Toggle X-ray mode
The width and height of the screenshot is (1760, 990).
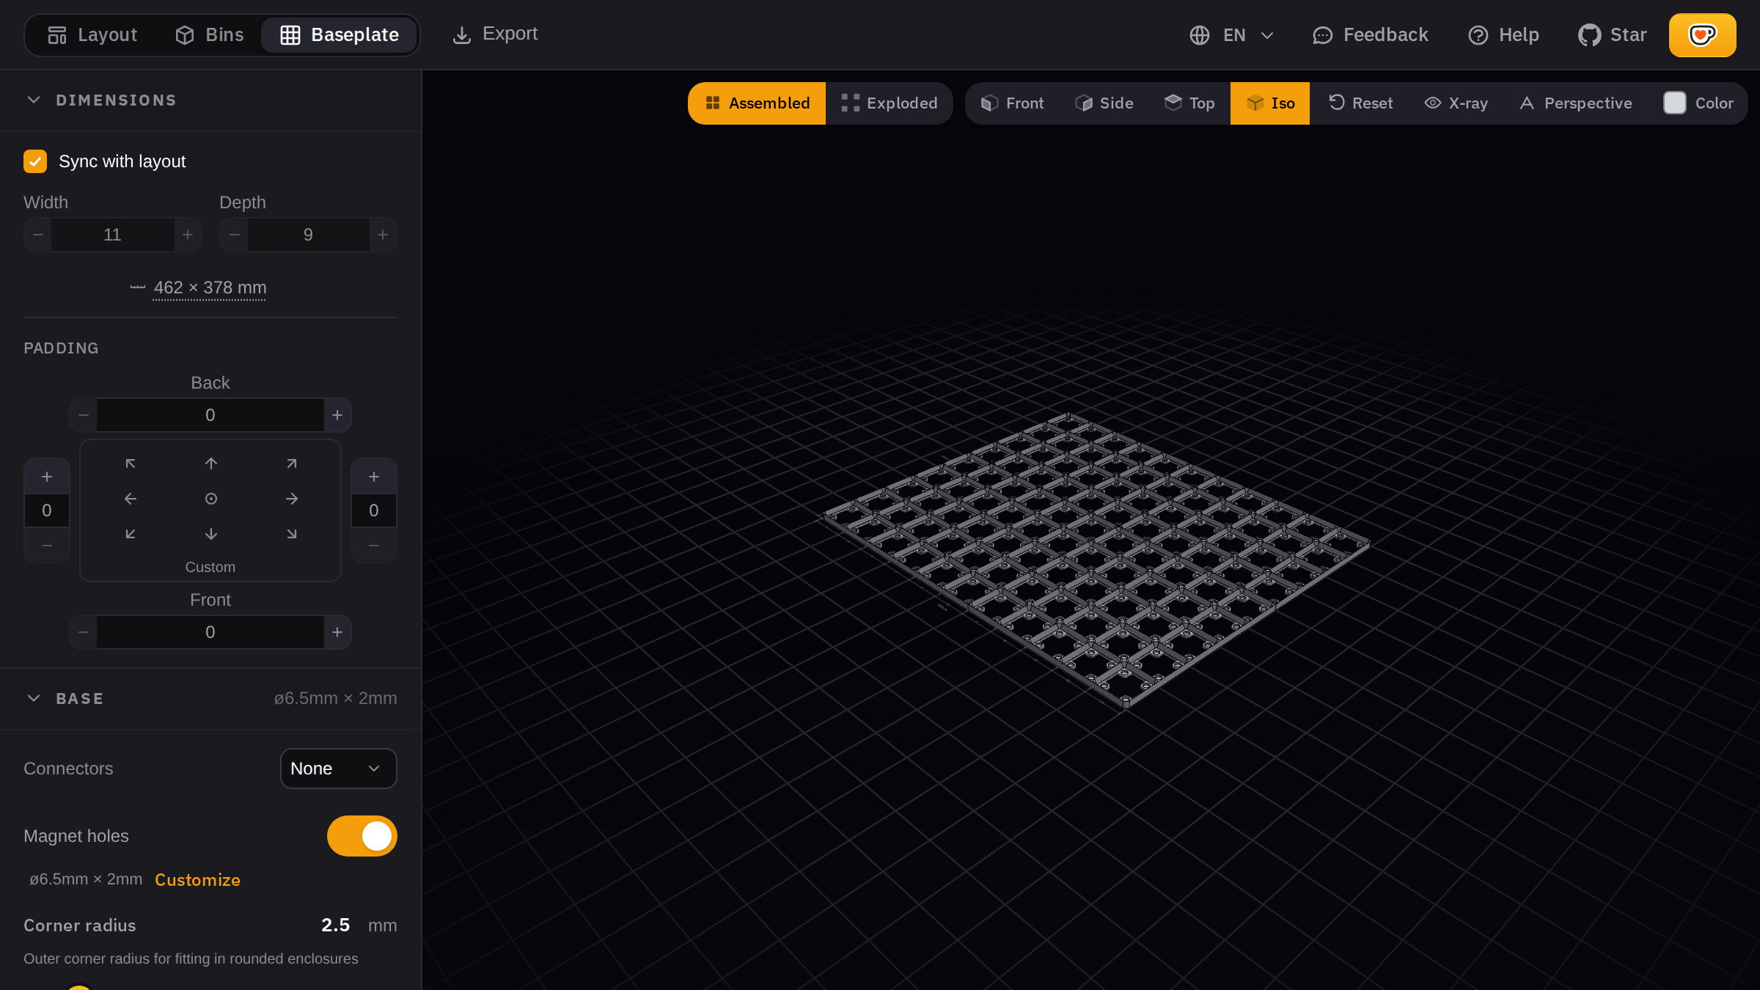1456,103
